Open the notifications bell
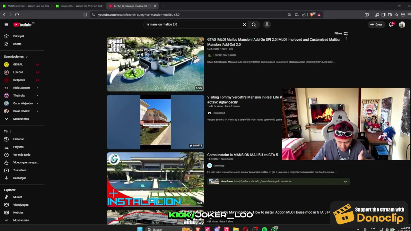Viewport: 411px width, 231px height. pyautogui.click(x=391, y=24)
